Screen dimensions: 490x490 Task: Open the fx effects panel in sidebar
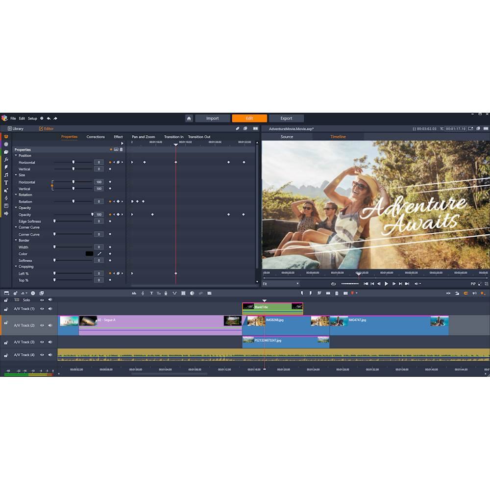pos(6,159)
